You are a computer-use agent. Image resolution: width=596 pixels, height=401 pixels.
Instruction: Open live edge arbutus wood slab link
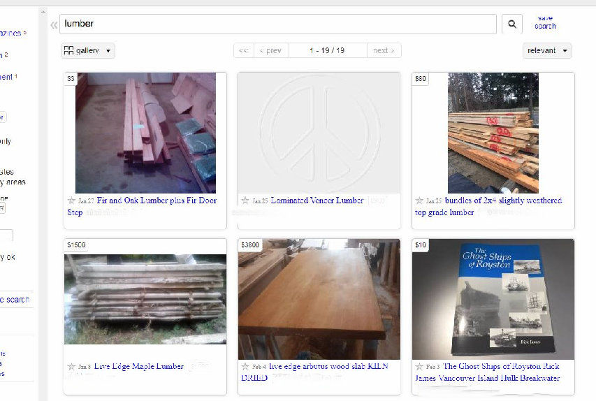[x=314, y=372]
